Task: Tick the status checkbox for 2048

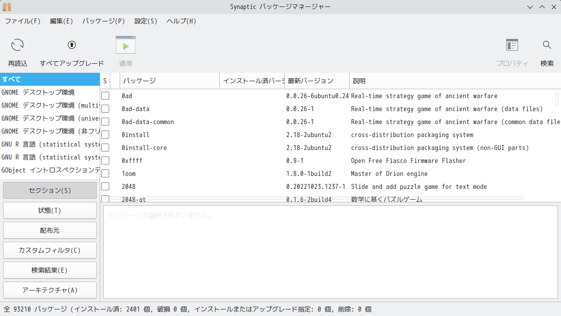Action: 105,186
